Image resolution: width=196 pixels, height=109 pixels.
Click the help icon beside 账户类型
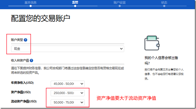click(x=26, y=40)
